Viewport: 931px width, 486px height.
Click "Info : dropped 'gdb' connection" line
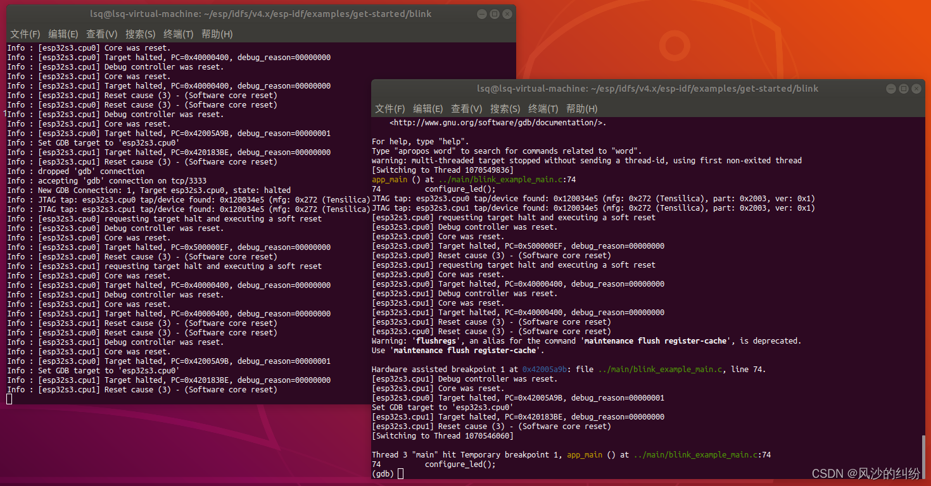[76, 171]
